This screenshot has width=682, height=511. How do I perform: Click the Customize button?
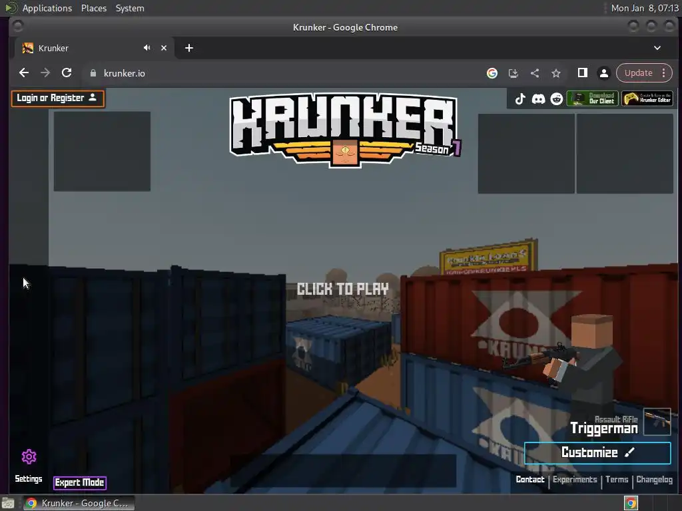click(597, 452)
